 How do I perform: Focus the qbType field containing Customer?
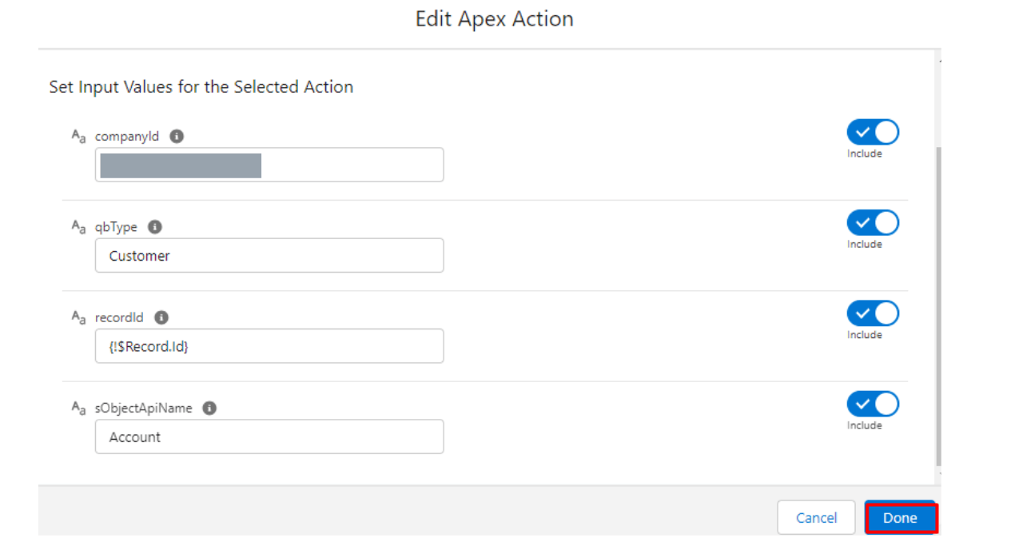[x=269, y=256]
